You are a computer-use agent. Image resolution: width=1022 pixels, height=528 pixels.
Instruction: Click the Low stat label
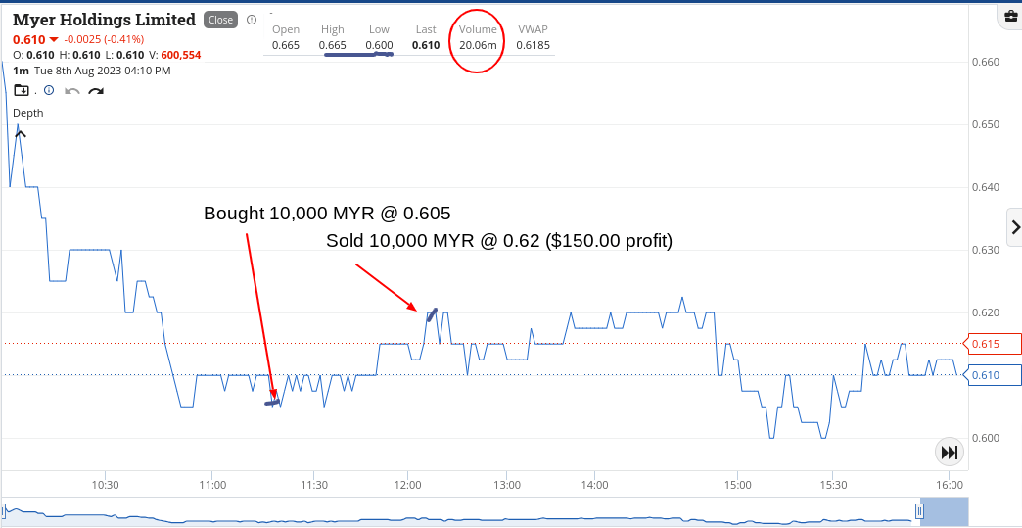379,29
